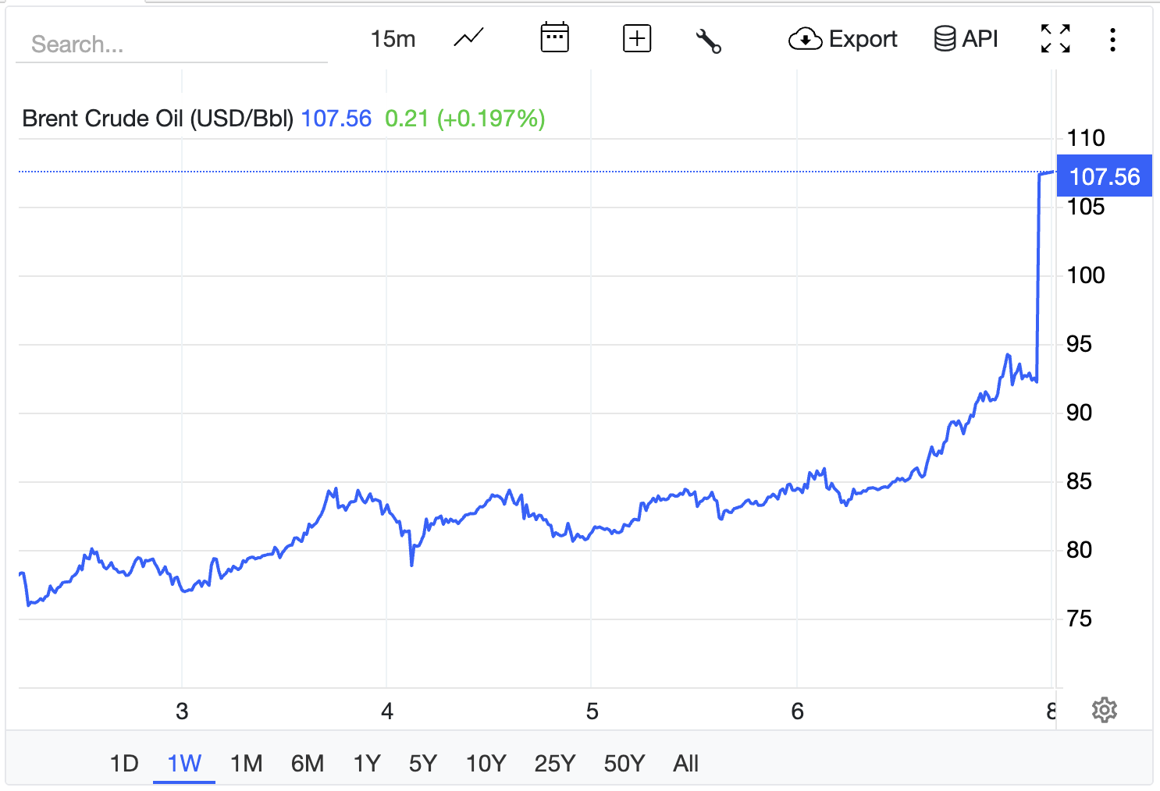Viewport: 1160px width, 791px height.
Task: Switch to 6M time range
Action: [x=308, y=763]
